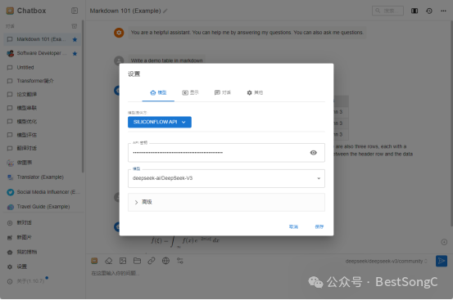Start a new chat via 新对话
The width and height of the screenshot is (453, 300).
[x=42, y=222]
